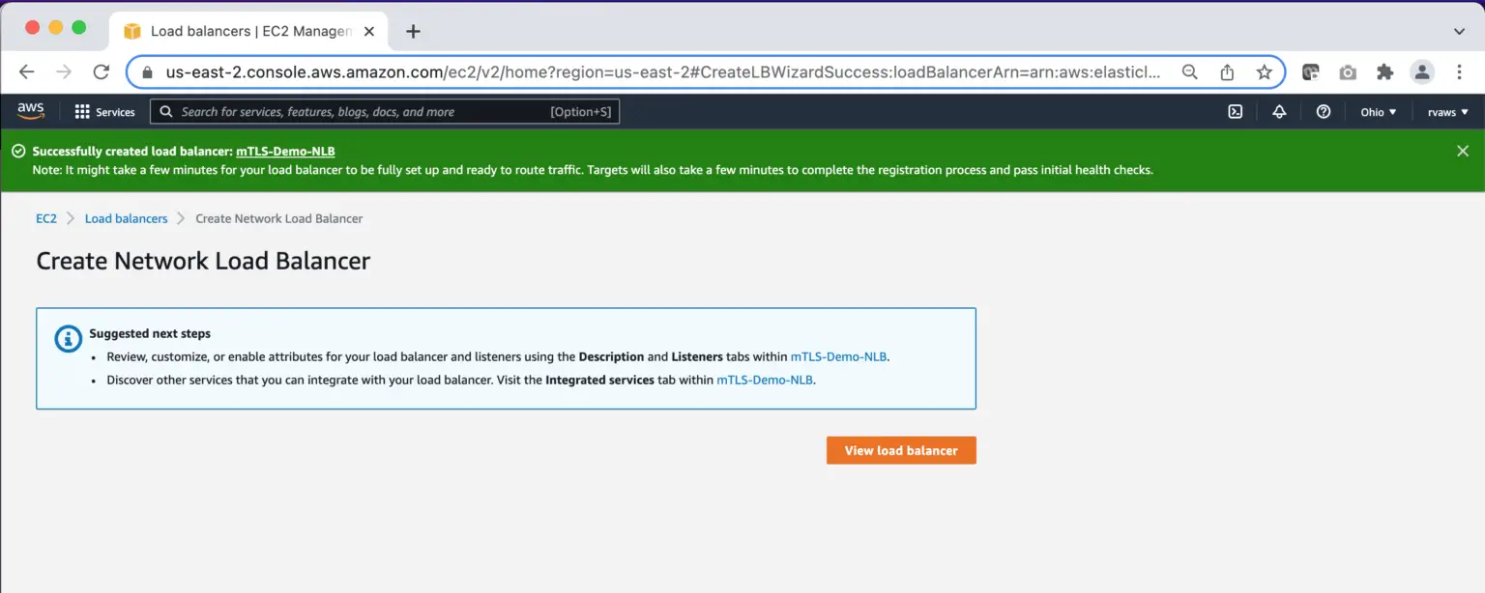The width and height of the screenshot is (1485, 593).
Task: Bookmark this page with star icon
Action: tap(1264, 71)
